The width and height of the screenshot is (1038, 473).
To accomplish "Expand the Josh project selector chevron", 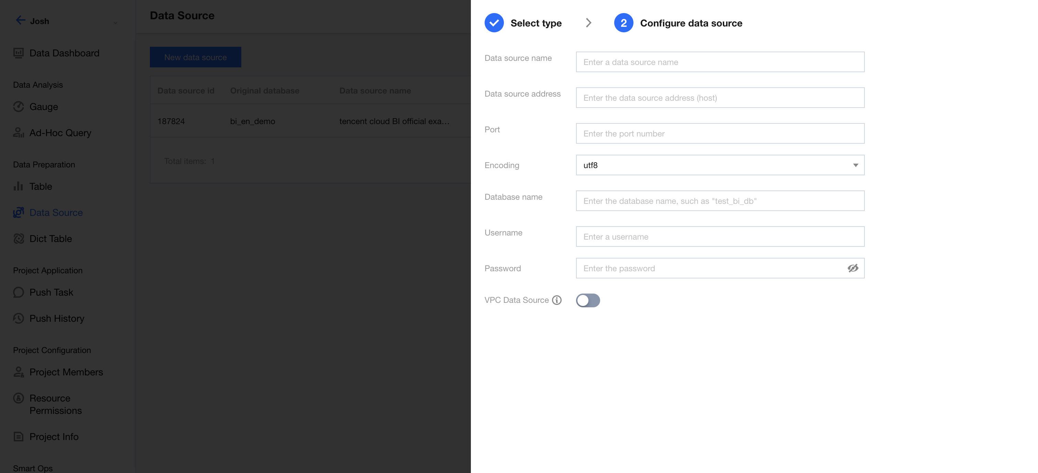I will (115, 23).
